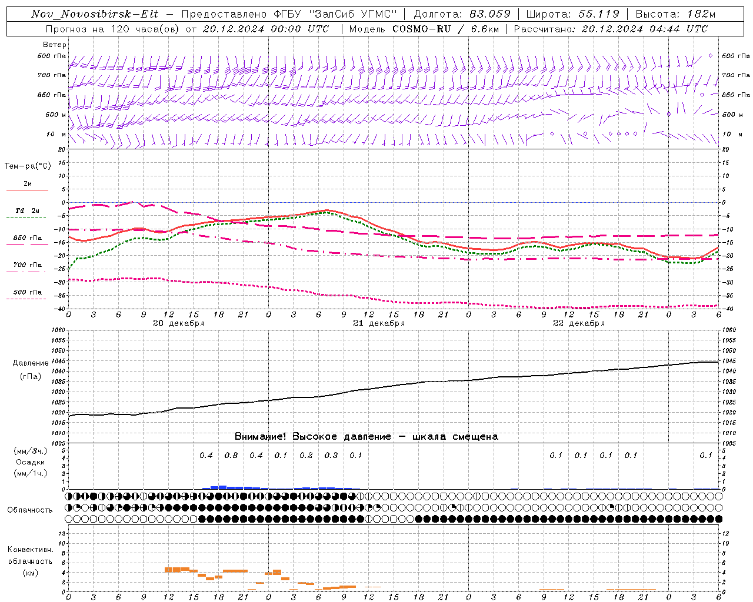This screenshot has width=753, height=602.
Task: Click the 0.3 precipitation amount
Action: tap(331, 455)
